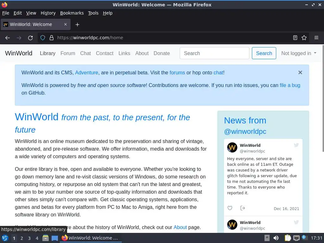Image resolution: width=324 pixels, height=243 pixels.
Task: Click WinWorld avatar in first tweet
Action: tap(232, 147)
